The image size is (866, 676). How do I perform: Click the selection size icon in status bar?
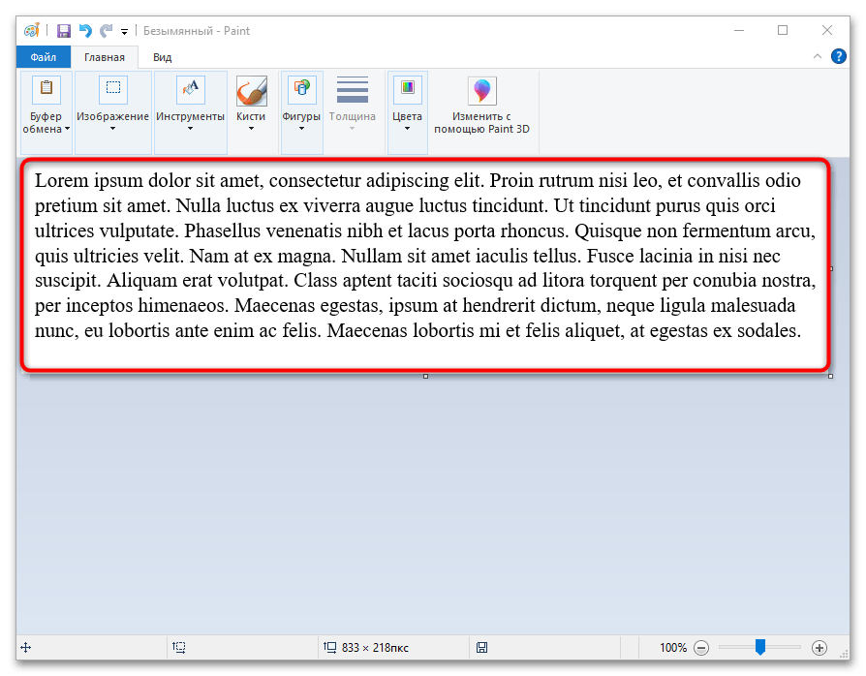click(x=179, y=647)
